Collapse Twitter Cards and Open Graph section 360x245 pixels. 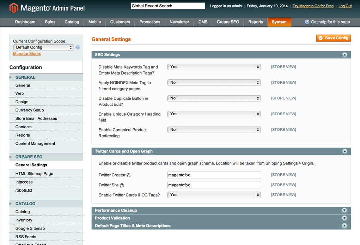click(344, 151)
